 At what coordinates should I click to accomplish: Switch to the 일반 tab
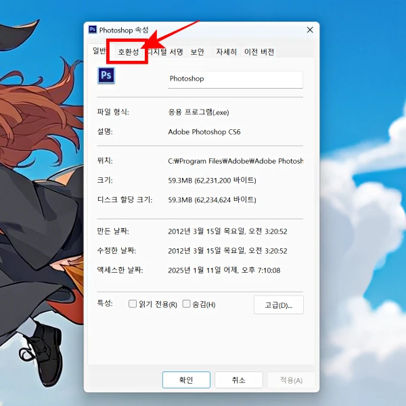pyautogui.click(x=99, y=51)
